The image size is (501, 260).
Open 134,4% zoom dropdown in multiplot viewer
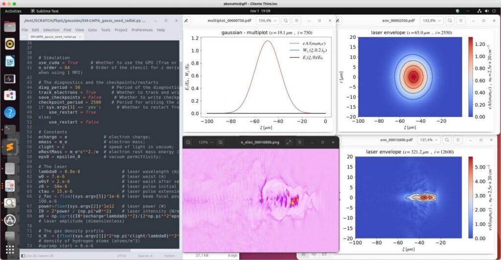[x=268, y=21]
